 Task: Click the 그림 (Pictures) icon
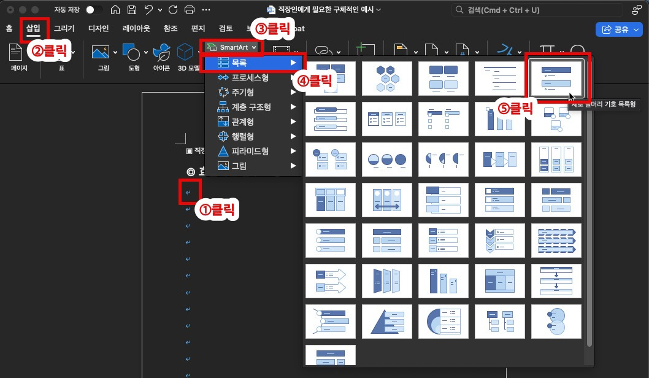click(x=101, y=53)
